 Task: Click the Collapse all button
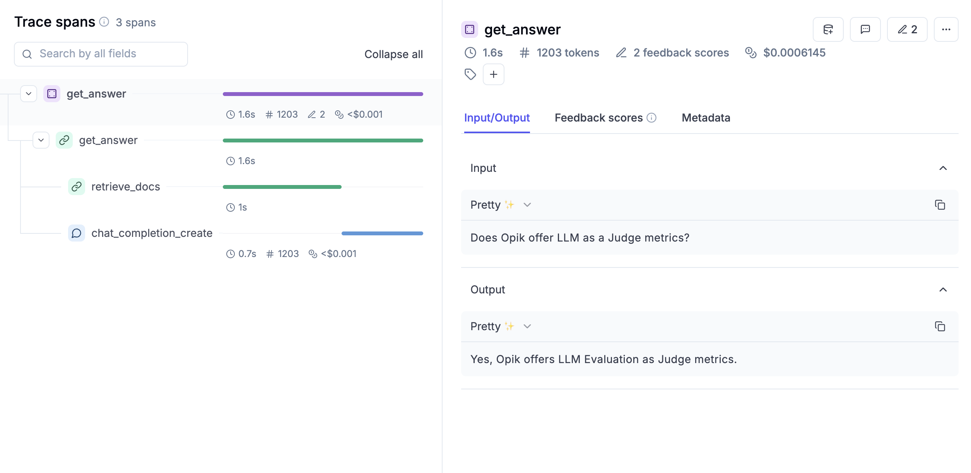pos(393,54)
